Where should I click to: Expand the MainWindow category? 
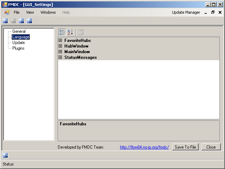click(x=60, y=52)
